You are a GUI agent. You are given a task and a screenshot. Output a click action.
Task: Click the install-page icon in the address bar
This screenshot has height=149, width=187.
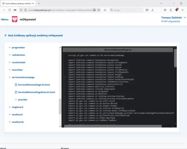(x=94, y=10)
